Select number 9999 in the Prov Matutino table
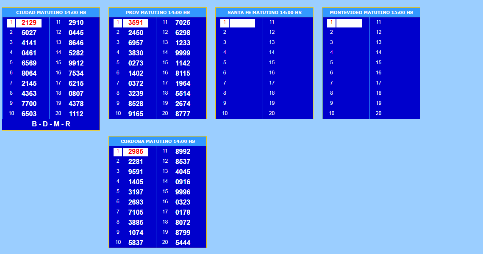 point(183,53)
